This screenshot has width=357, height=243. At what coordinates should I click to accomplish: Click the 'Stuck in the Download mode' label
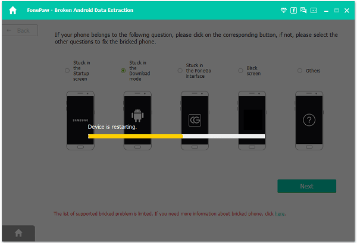click(x=140, y=71)
